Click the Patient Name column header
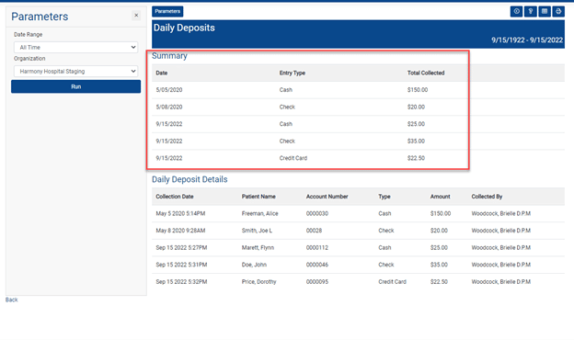The width and height of the screenshot is (574, 340). (x=258, y=197)
